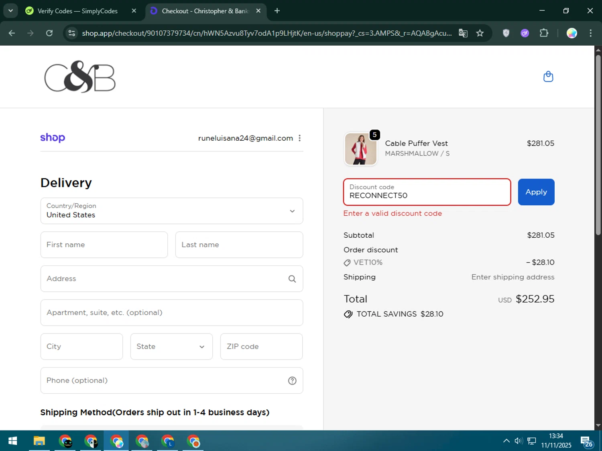Reload the checkout page

pos(49,33)
